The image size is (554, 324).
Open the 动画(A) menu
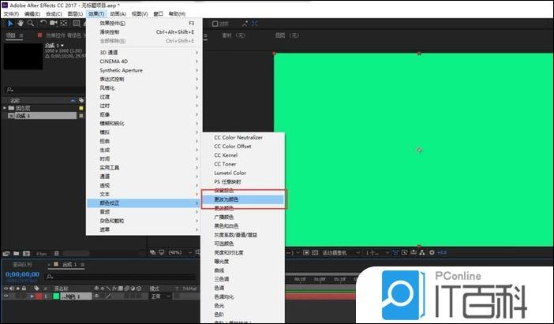117,14
